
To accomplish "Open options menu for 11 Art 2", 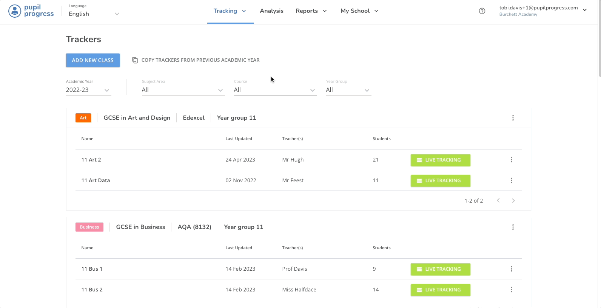I will (x=511, y=160).
